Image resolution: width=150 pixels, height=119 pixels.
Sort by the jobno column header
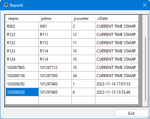[55, 18]
